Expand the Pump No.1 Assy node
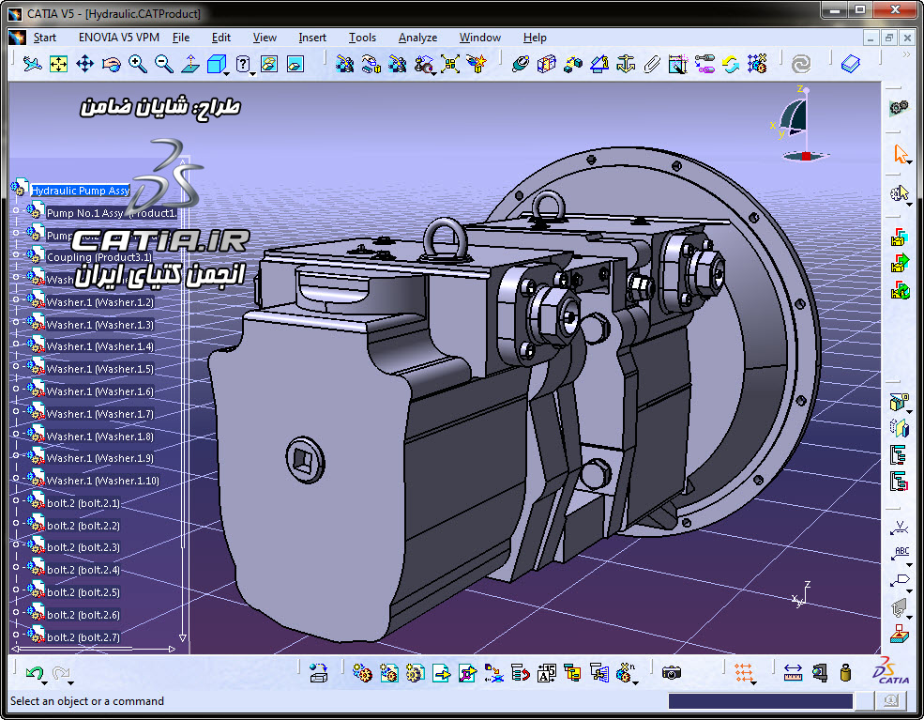 17,210
